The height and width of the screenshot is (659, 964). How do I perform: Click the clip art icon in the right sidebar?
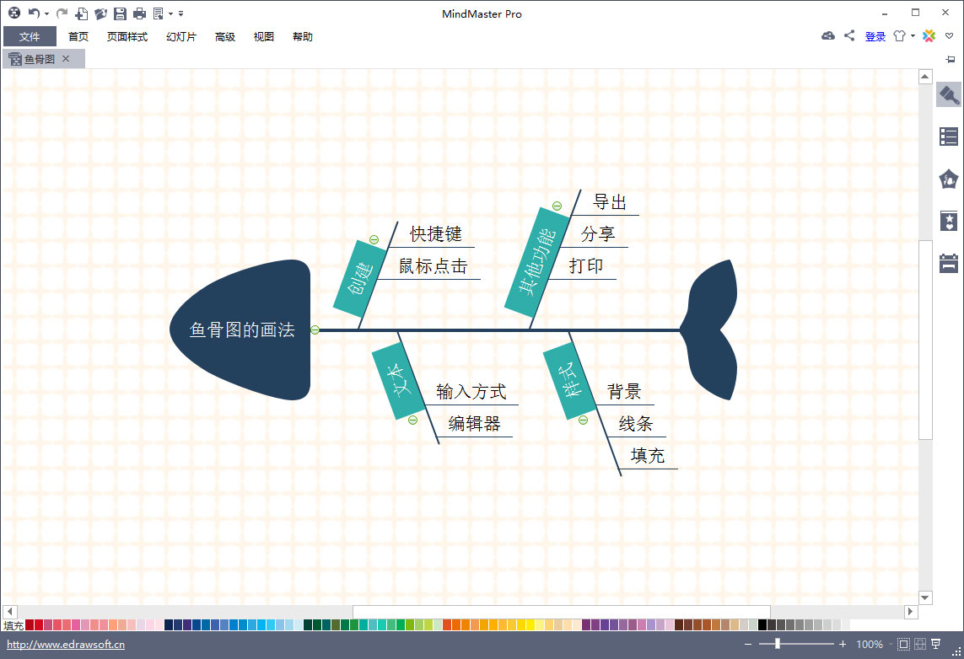click(948, 179)
